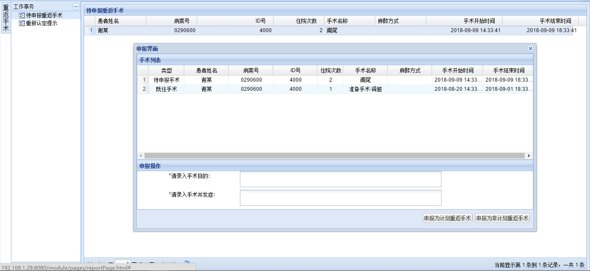Click the 重返手术 vertical tab
Screen dimensions: 590x271
click(x=6, y=18)
